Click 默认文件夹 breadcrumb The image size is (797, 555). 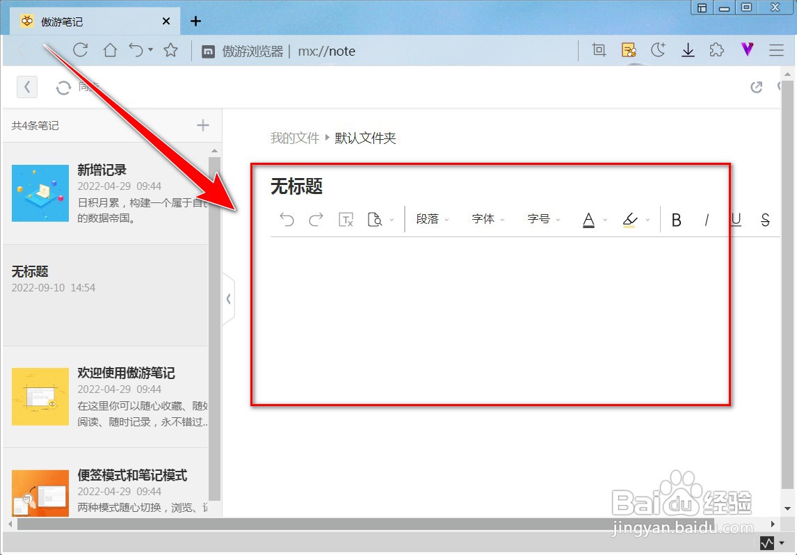365,138
